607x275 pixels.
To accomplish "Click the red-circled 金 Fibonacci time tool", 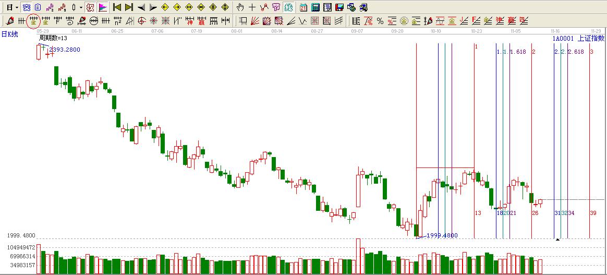I will (x=33, y=21).
